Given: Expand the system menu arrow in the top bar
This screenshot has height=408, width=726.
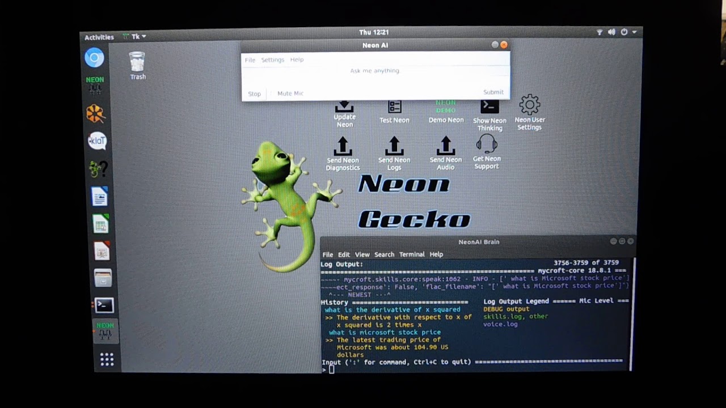Looking at the screenshot, I should coord(634,32).
